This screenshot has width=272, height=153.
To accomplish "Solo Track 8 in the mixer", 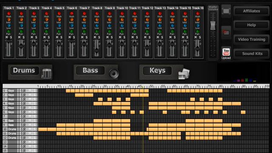I will click(99, 37).
